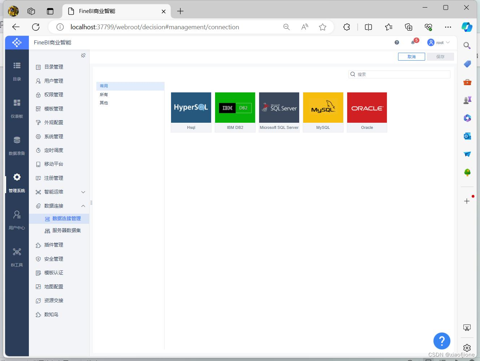480x361 pixels.
Task: Open collections icon in toolbar
Action: (x=409, y=27)
